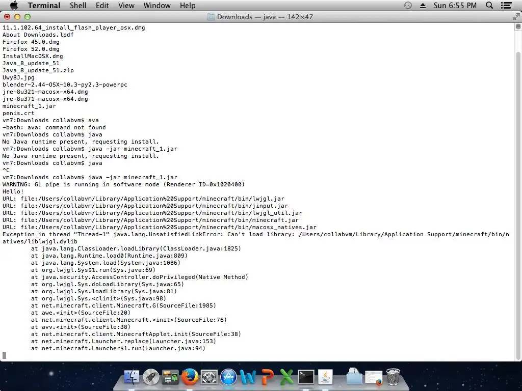Open System Preferences gear in Dock

click(208, 377)
